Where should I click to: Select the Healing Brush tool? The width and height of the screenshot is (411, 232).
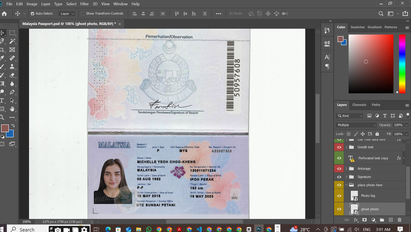(12, 58)
